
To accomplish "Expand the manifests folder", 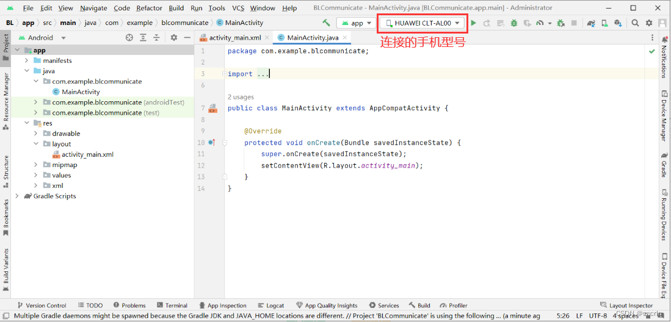I will (26, 61).
